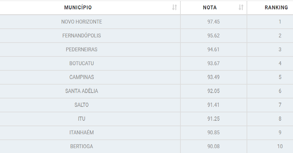Click on the CAMPINAS row
Image resolution: width=293 pixels, height=153 pixels.
[x=81, y=77]
